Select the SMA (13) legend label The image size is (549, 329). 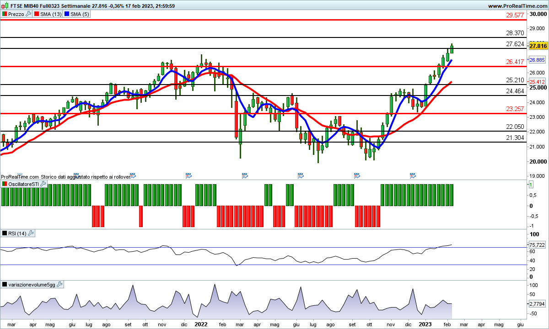click(x=51, y=14)
